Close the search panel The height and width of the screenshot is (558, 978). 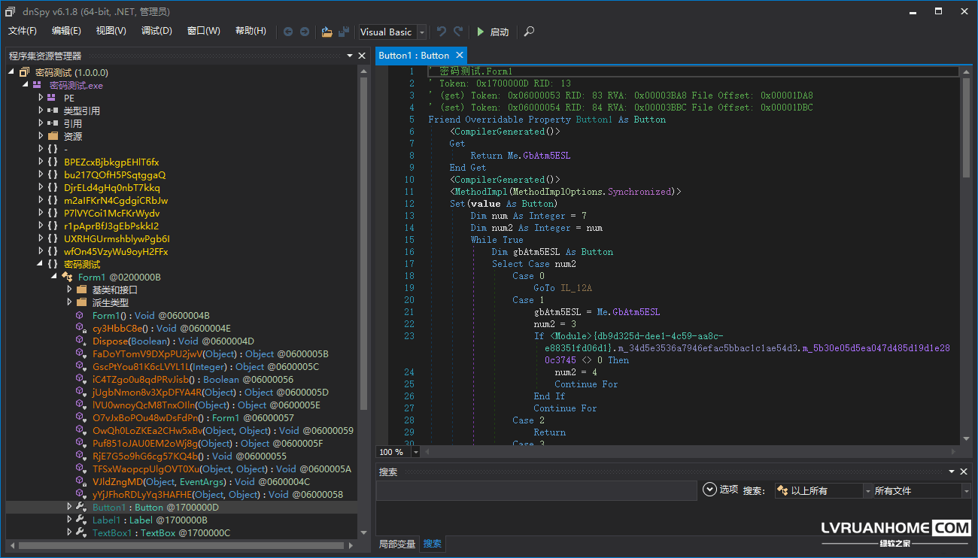coord(964,472)
